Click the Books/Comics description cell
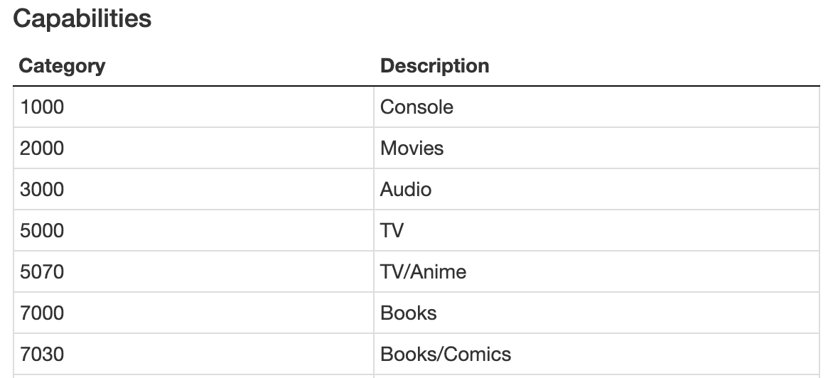This screenshot has width=833, height=378. (x=596, y=354)
